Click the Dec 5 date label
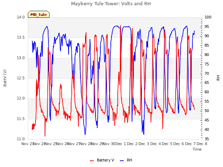This screenshot has height=167, width=223. click(x=167, y=144)
